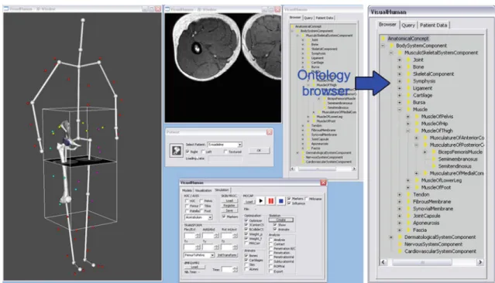
Task: Toggle the Influence checkbox in MOCAP section
Action: 289,203
